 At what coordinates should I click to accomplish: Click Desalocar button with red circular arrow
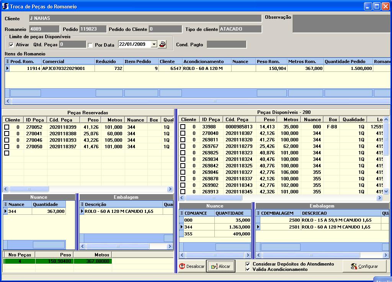tap(192, 266)
